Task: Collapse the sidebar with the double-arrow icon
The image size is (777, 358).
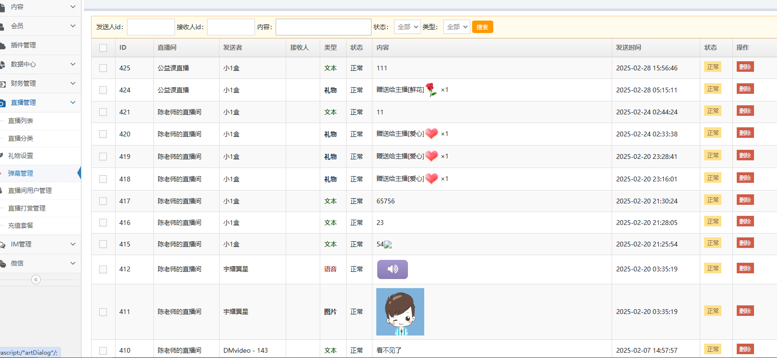Action: coord(36,280)
